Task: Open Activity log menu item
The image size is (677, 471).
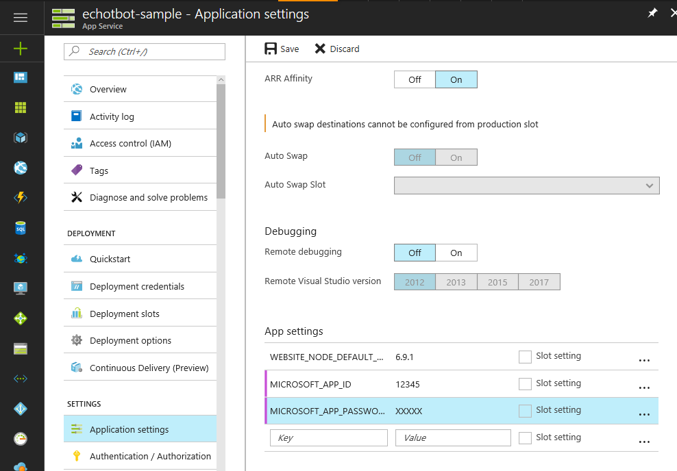Action: [x=140, y=116]
